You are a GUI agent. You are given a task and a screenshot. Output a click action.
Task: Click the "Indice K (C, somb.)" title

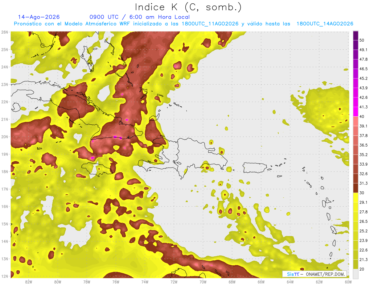(x=188, y=7)
